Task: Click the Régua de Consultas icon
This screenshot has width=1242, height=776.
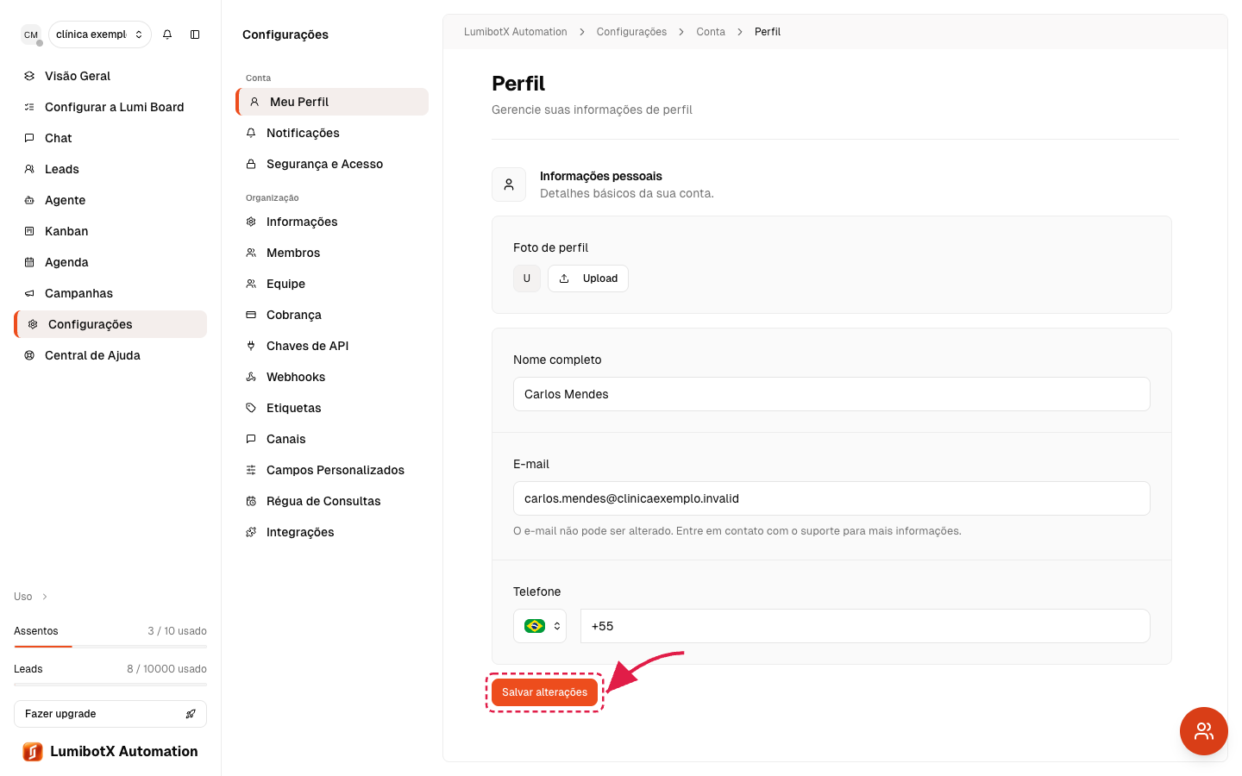Action: pyautogui.click(x=251, y=501)
